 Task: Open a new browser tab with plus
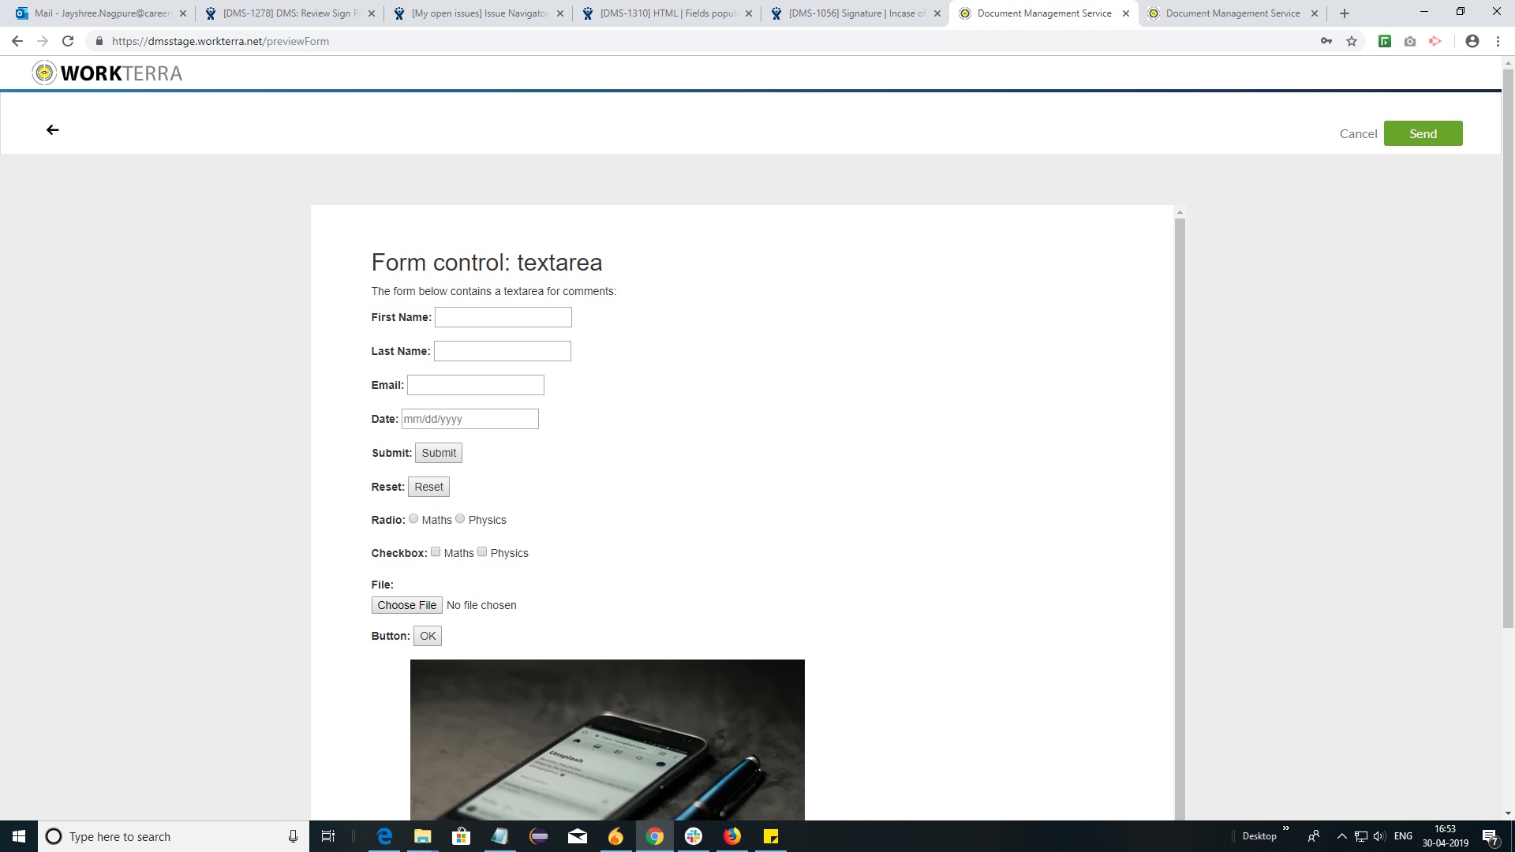(x=1345, y=13)
